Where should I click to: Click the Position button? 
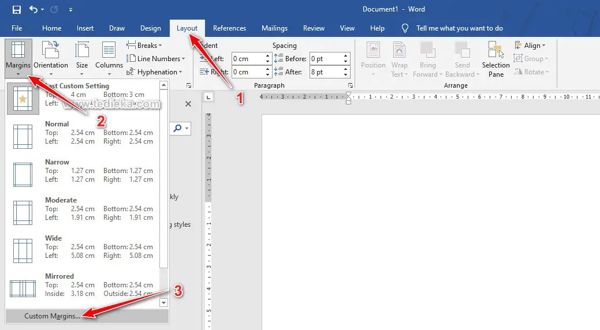coord(373,58)
